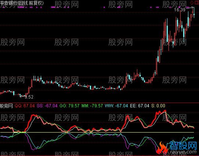Select the EE: 67.04 indicator value
This screenshot has height=156, width=199.
(x=140, y=106)
